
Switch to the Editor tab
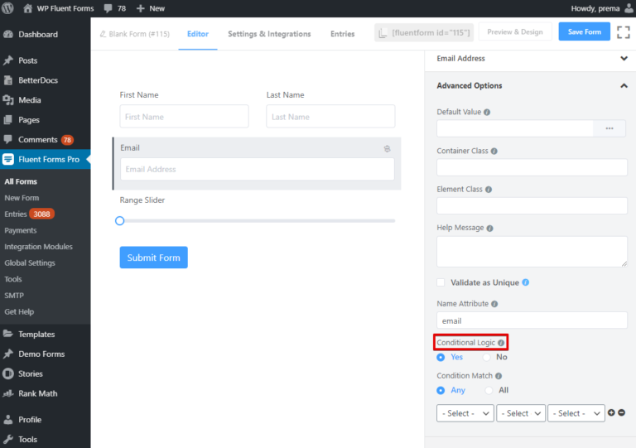point(198,34)
